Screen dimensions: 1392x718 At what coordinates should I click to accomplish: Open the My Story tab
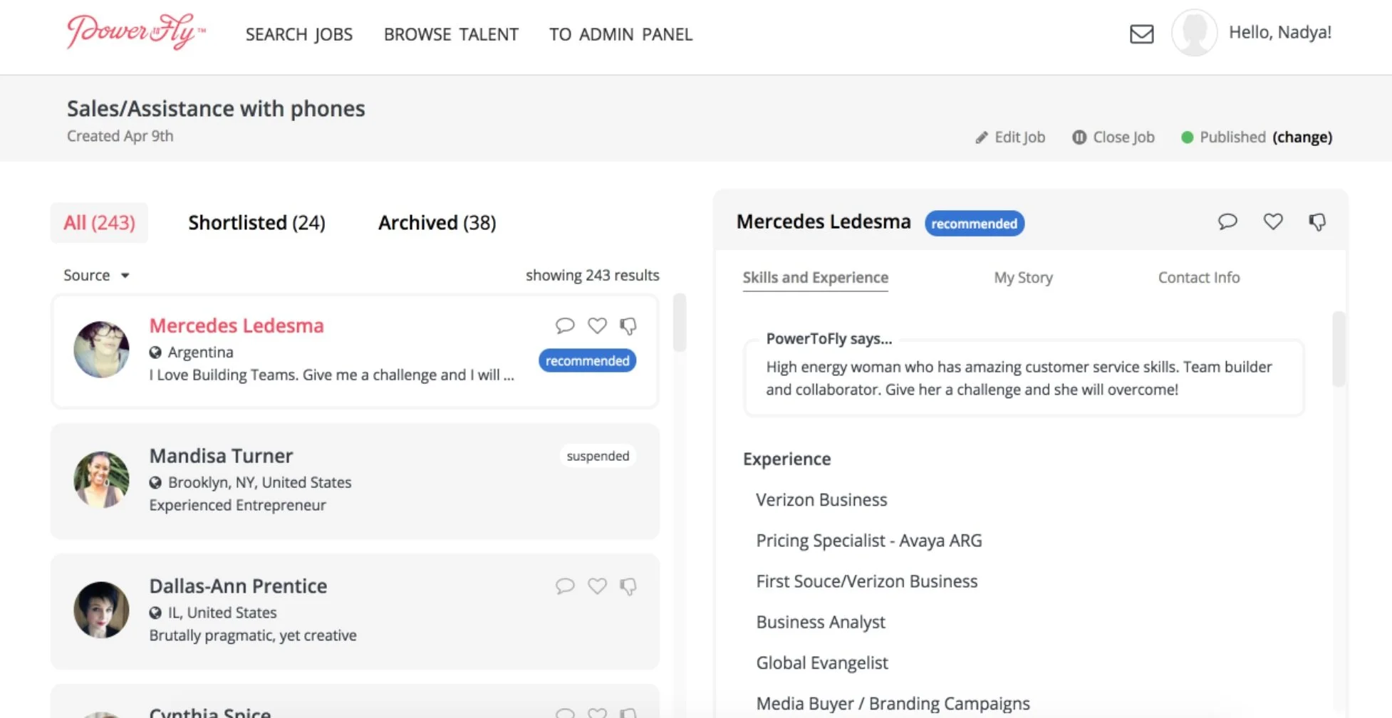pyautogui.click(x=1023, y=278)
